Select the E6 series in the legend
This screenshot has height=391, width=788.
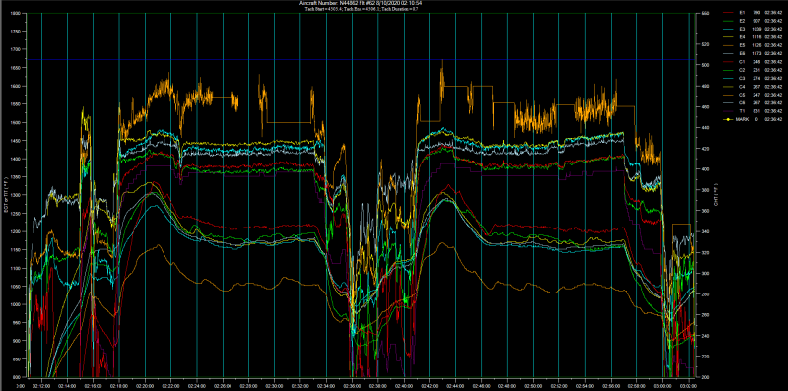tap(753, 53)
